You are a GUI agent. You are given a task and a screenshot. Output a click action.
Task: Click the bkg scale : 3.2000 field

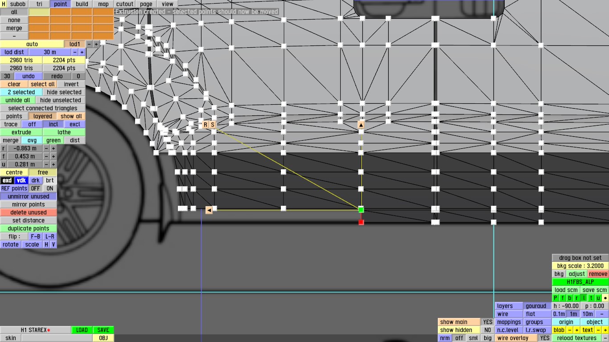pos(580,266)
